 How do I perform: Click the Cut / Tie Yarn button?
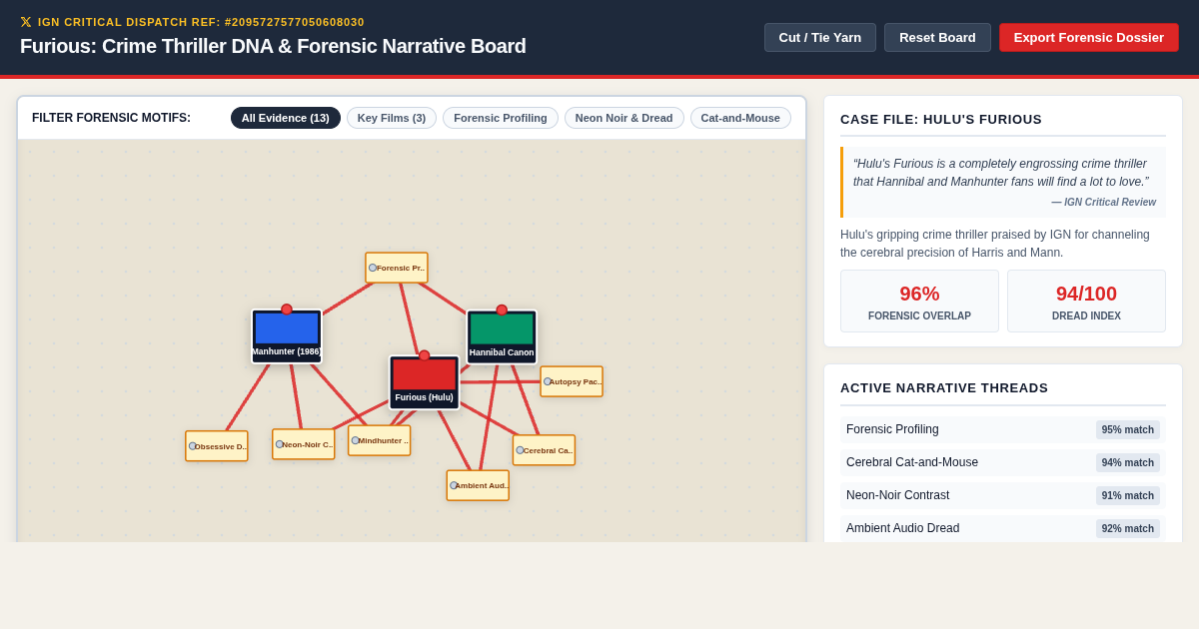(820, 38)
